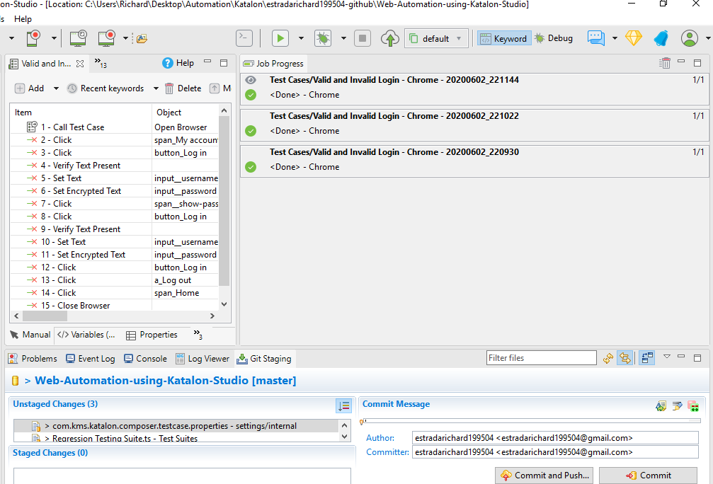Click the open terminal command icon
Screen dimensions: 713x484
(244, 38)
